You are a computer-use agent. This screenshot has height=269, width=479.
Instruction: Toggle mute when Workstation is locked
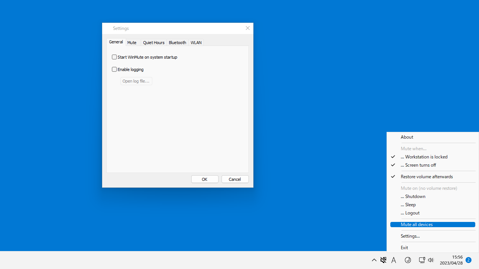(433, 157)
